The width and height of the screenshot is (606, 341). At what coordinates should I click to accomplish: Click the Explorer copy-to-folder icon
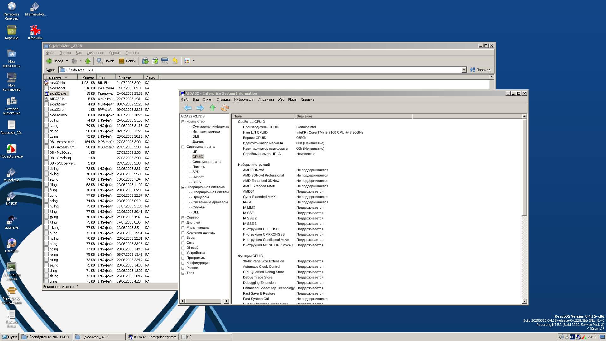click(x=155, y=61)
